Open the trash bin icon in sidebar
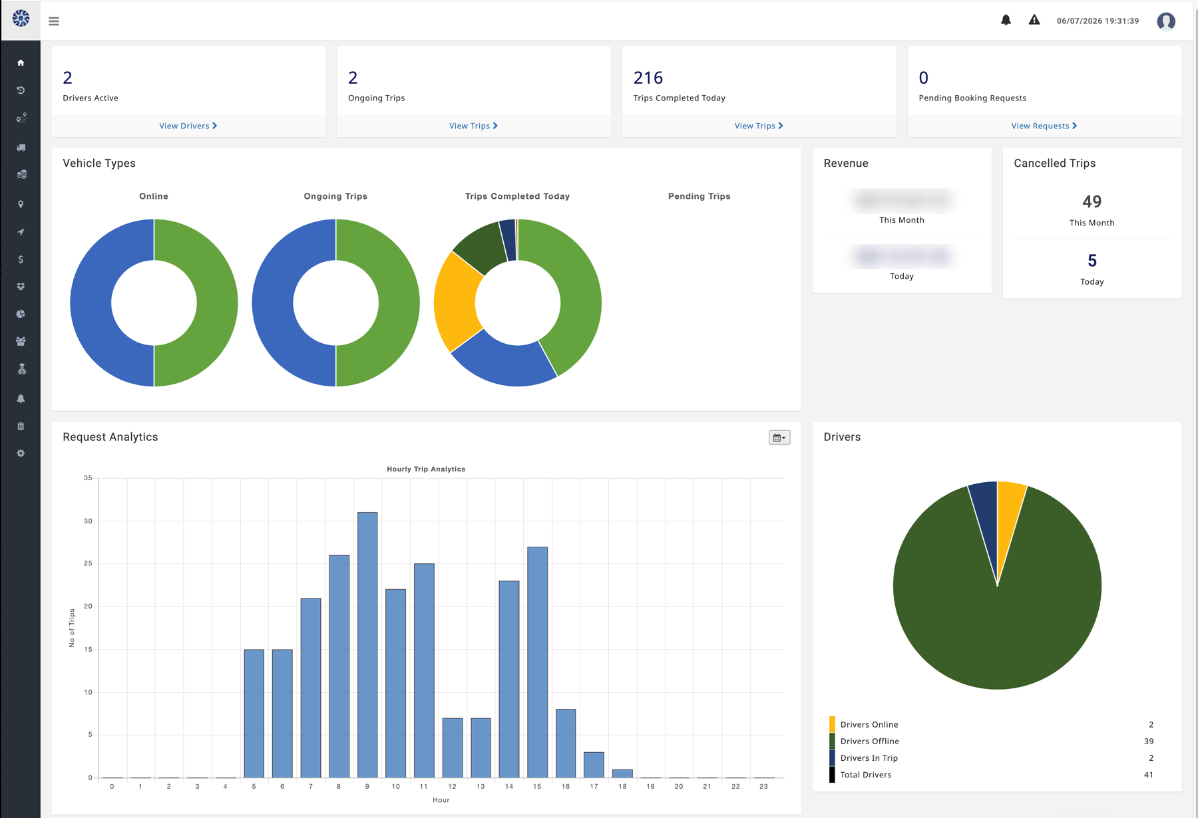Screen dimensions: 1198x818 click(x=21, y=426)
